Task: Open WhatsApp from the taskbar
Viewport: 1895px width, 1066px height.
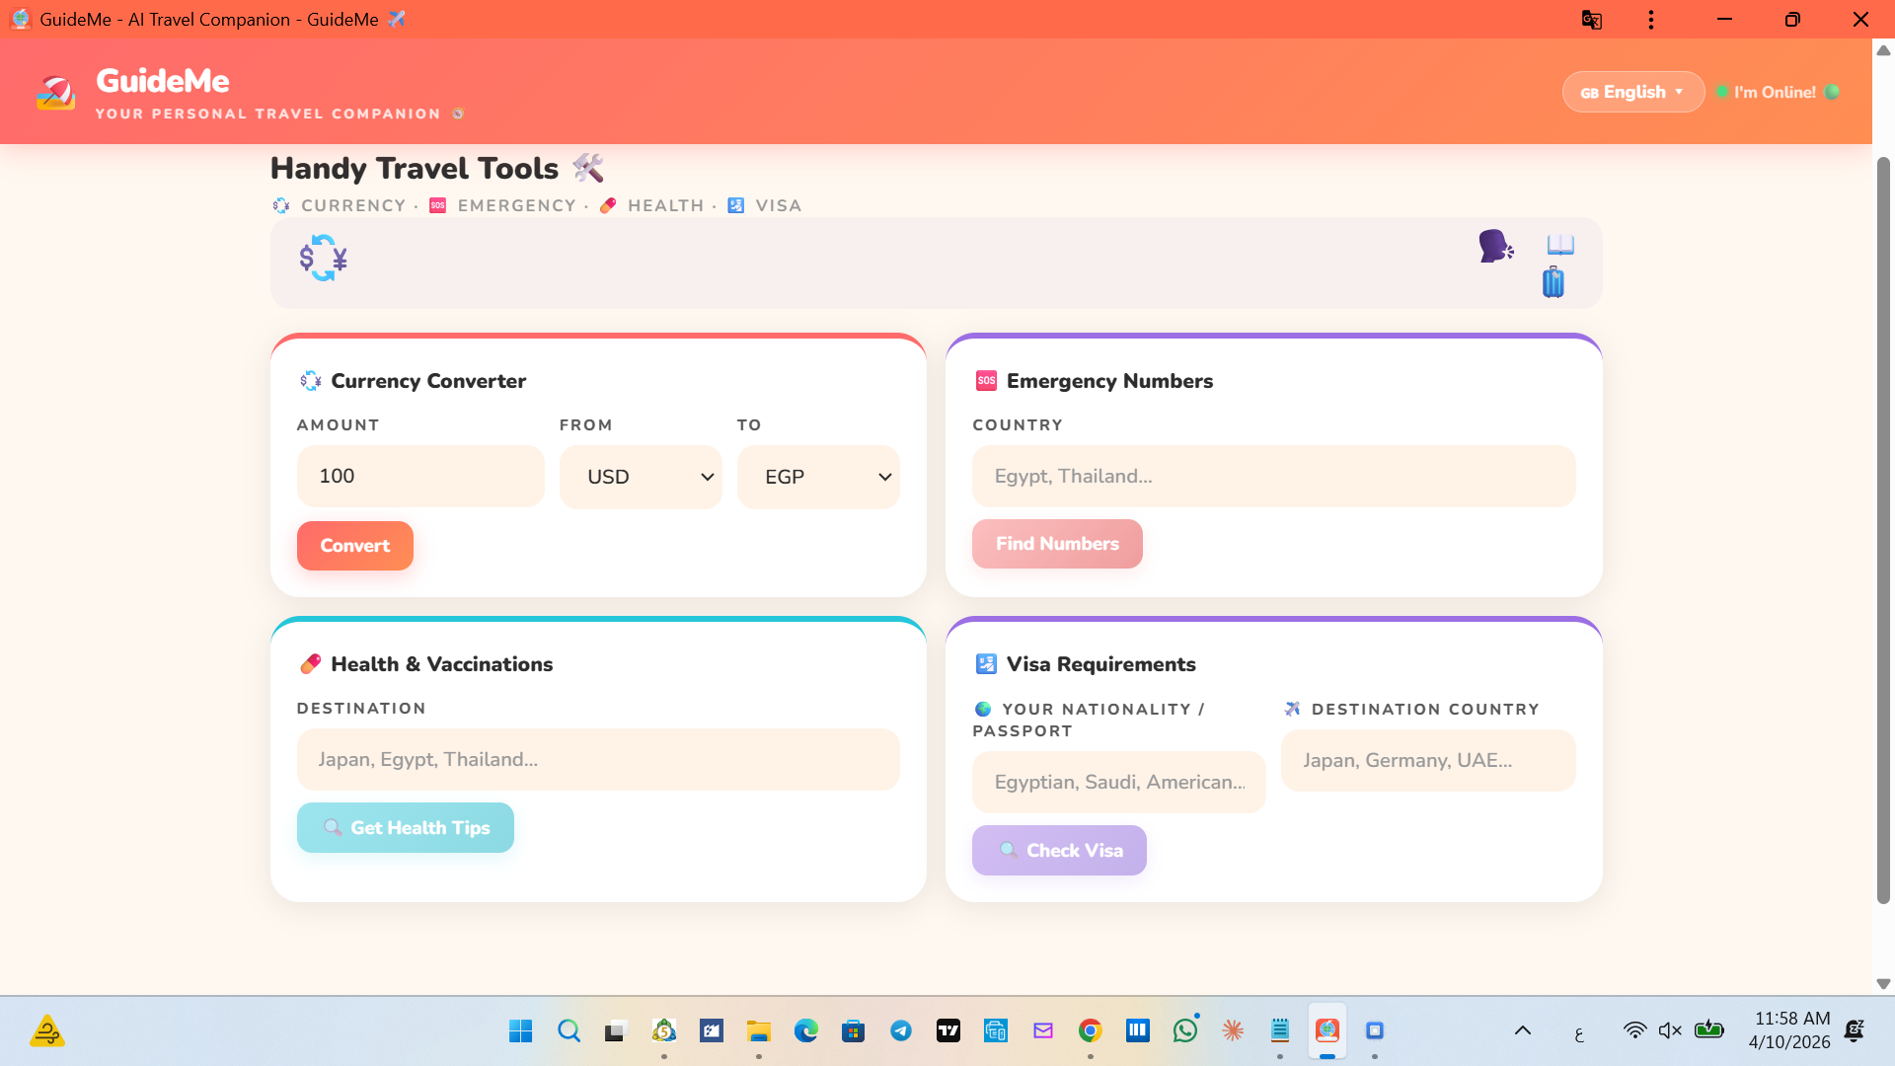Action: coord(1185,1030)
